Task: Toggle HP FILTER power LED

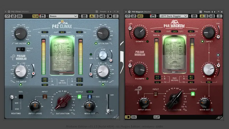Action: point(29,43)
